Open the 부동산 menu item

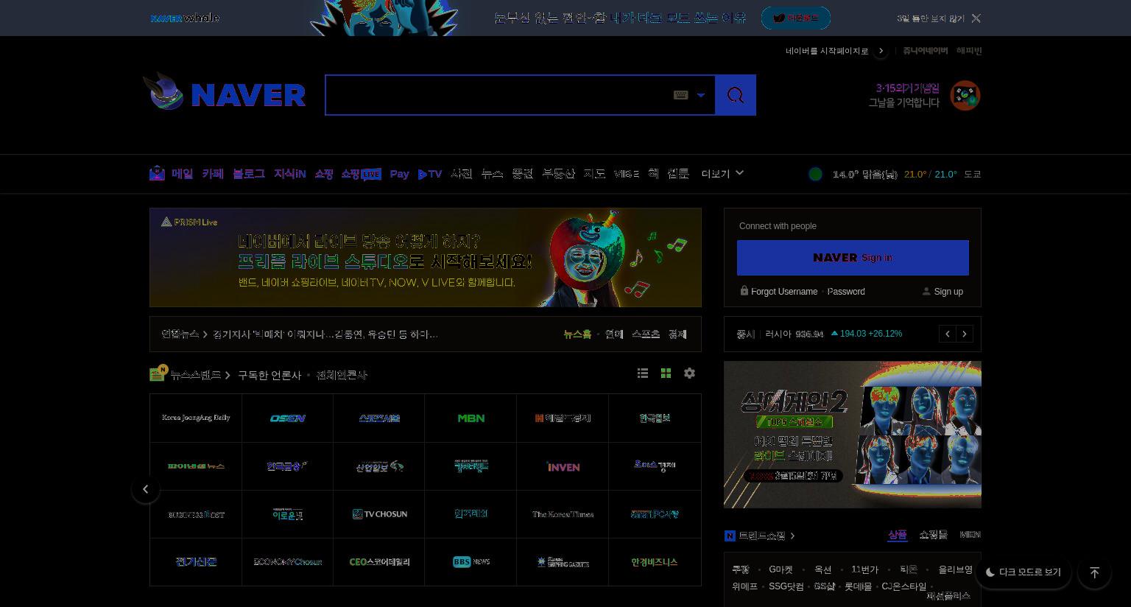tap(558, 174)
